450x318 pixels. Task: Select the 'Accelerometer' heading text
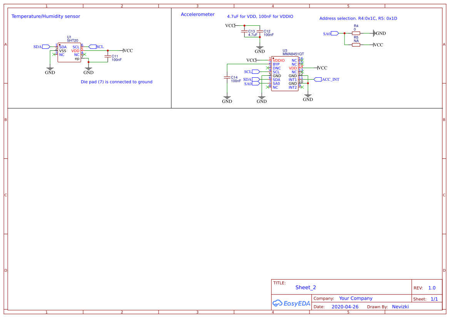click(x=198, y=14)
